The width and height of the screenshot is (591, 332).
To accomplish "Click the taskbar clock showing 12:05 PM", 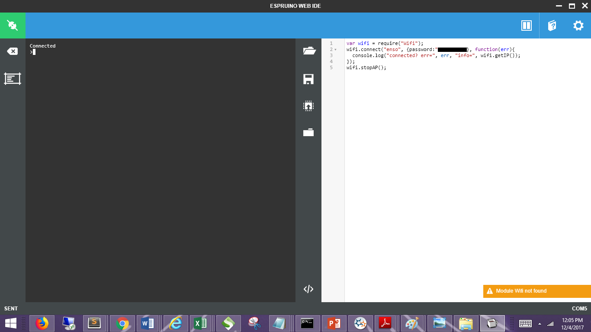I will pyautogui.click(x=572, y=323).
